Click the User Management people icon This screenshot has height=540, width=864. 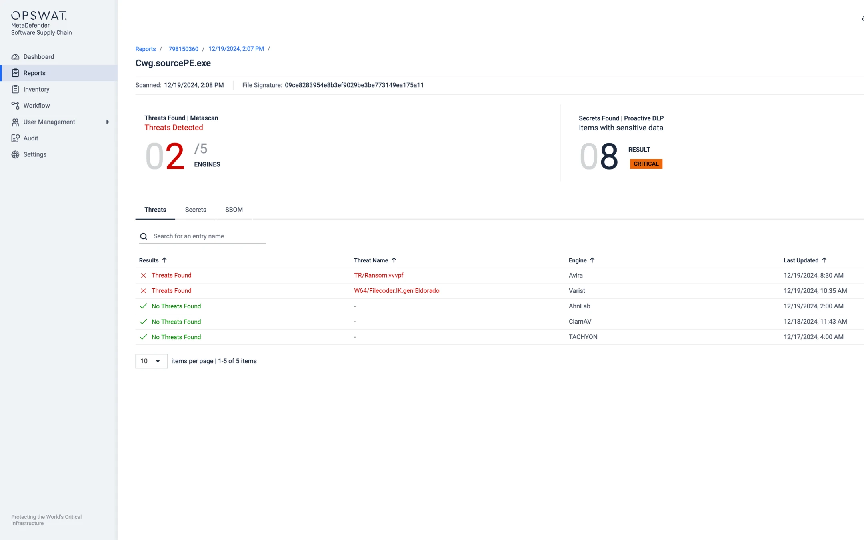coord(15,122)
